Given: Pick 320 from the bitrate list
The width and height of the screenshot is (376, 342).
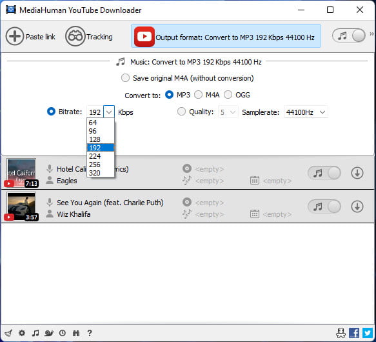Looking at the screenshot, I should [x=100, y=173].
